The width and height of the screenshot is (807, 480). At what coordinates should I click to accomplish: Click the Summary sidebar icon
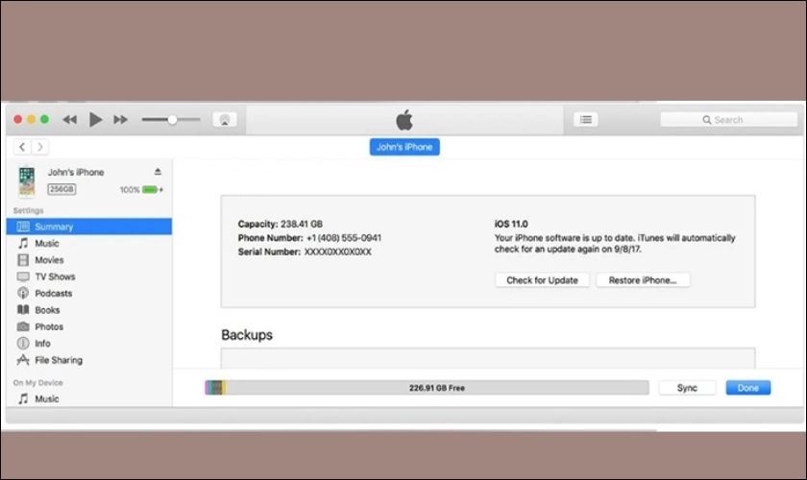23,227
